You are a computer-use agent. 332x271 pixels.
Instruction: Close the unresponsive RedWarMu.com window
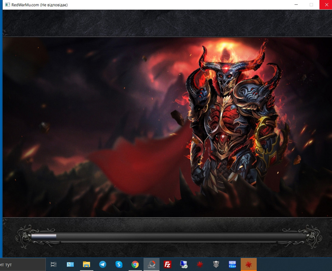(x=326, y=5)
